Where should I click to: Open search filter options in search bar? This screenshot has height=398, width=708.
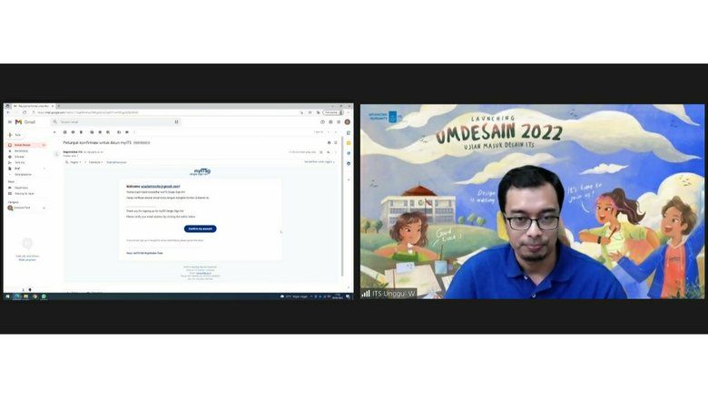[x=177, y=122]
